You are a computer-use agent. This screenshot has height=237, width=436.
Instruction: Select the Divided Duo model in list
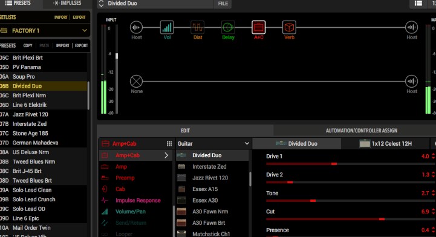212,155
